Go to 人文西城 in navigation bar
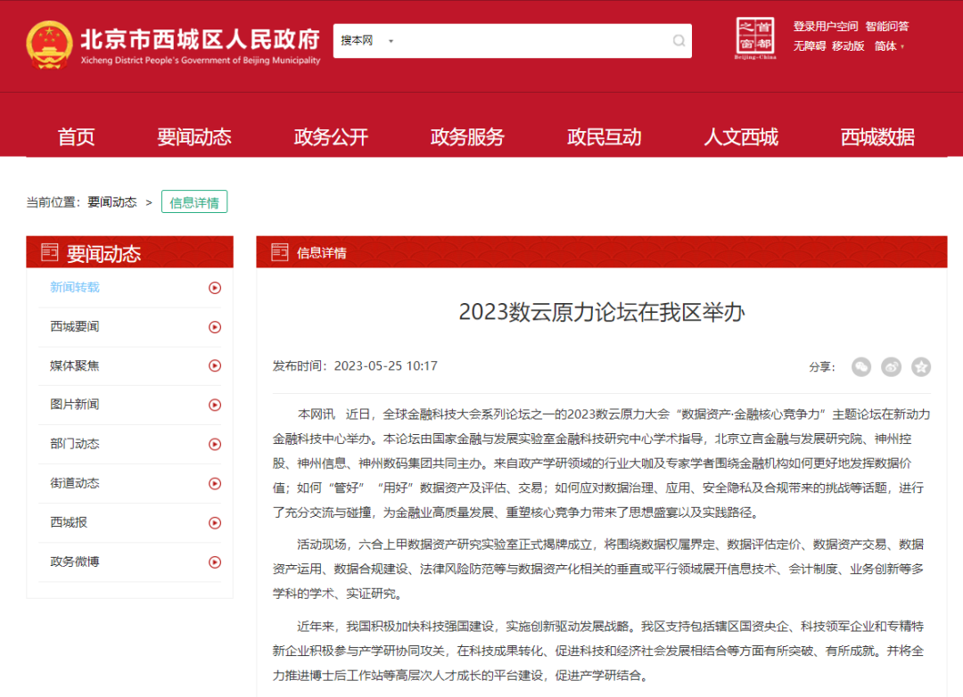 [740, 137]
